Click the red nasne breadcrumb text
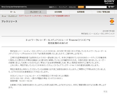 (x=44, y=16)
